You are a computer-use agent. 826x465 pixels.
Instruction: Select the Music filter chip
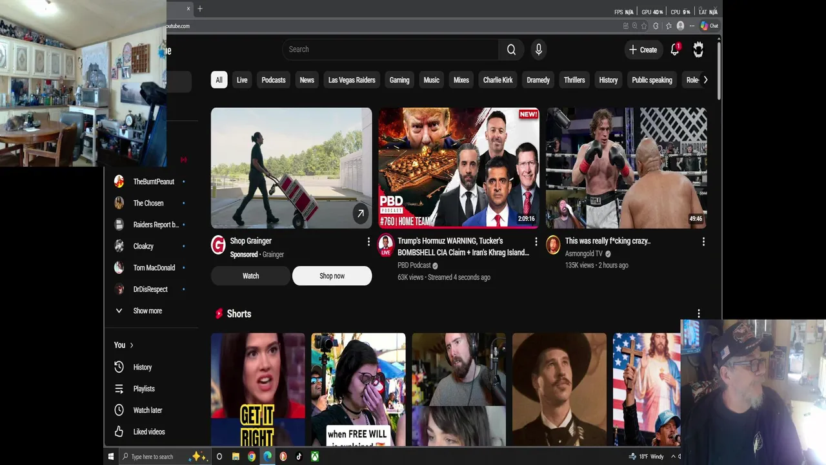click(x=432, y=80)
